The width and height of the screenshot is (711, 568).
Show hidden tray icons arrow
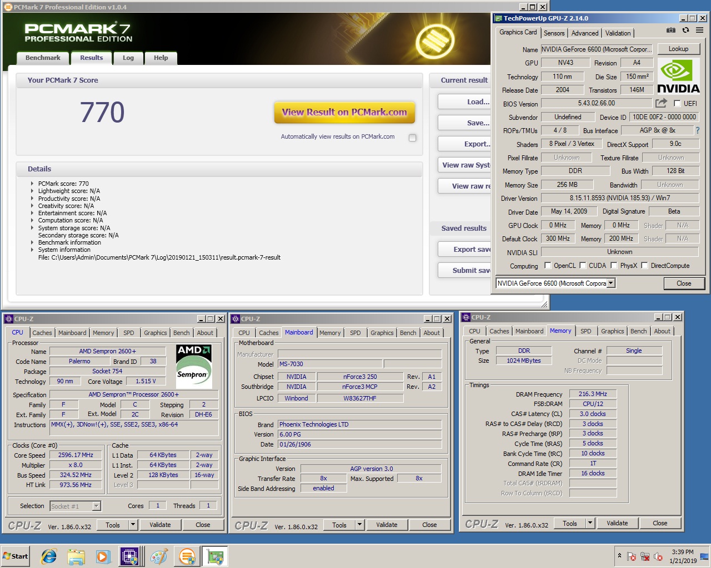coord(619,556)
